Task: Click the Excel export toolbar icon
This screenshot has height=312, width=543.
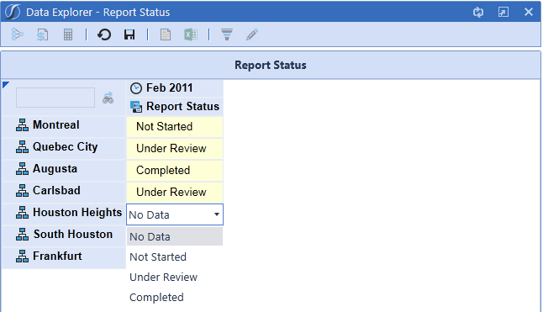Action: 191,34
